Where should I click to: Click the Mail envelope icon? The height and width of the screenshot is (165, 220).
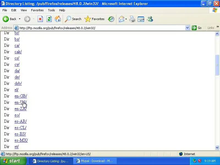(x=122, y=19)
